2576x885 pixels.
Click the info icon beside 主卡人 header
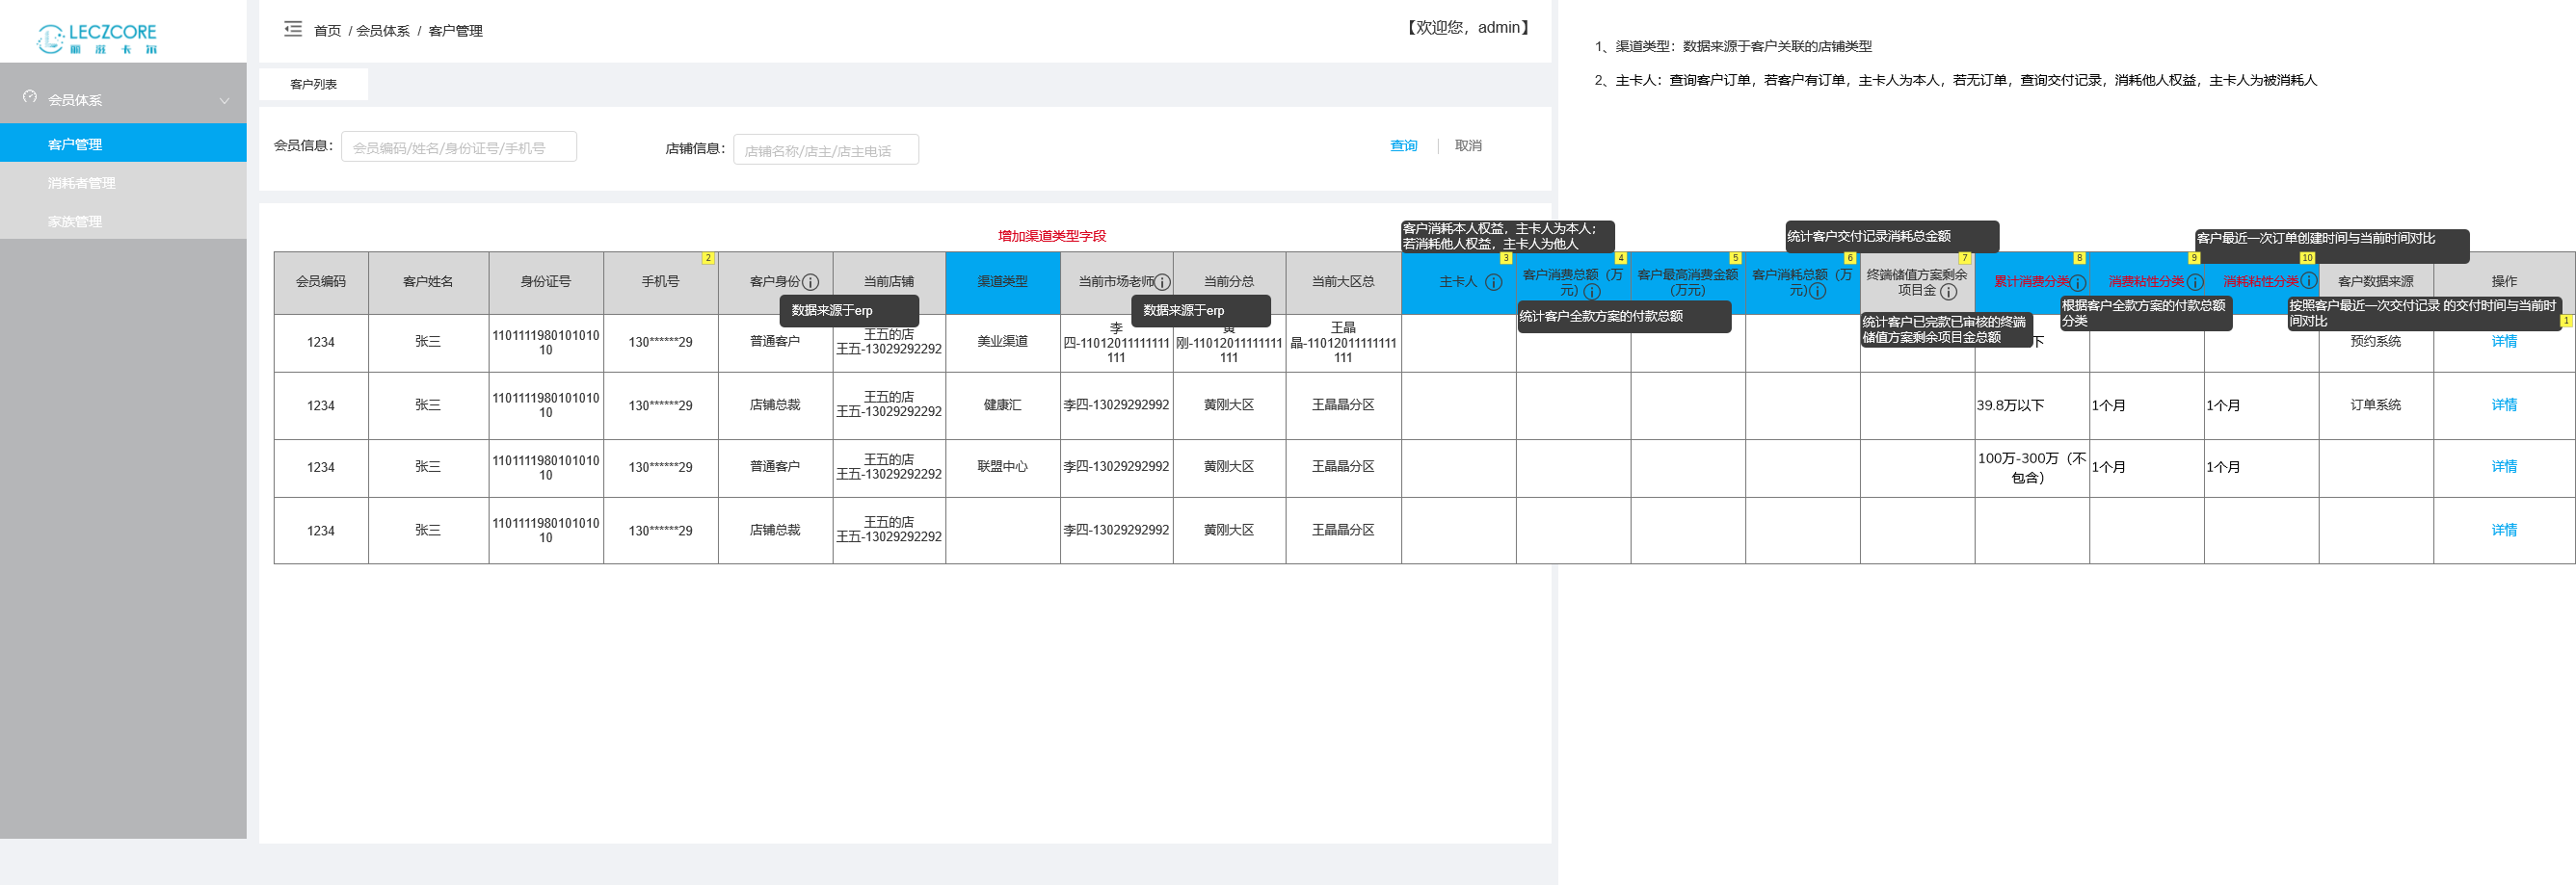point(1493,282)
